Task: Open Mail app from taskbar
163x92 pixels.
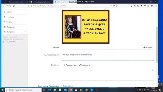Action: (65, 90)
